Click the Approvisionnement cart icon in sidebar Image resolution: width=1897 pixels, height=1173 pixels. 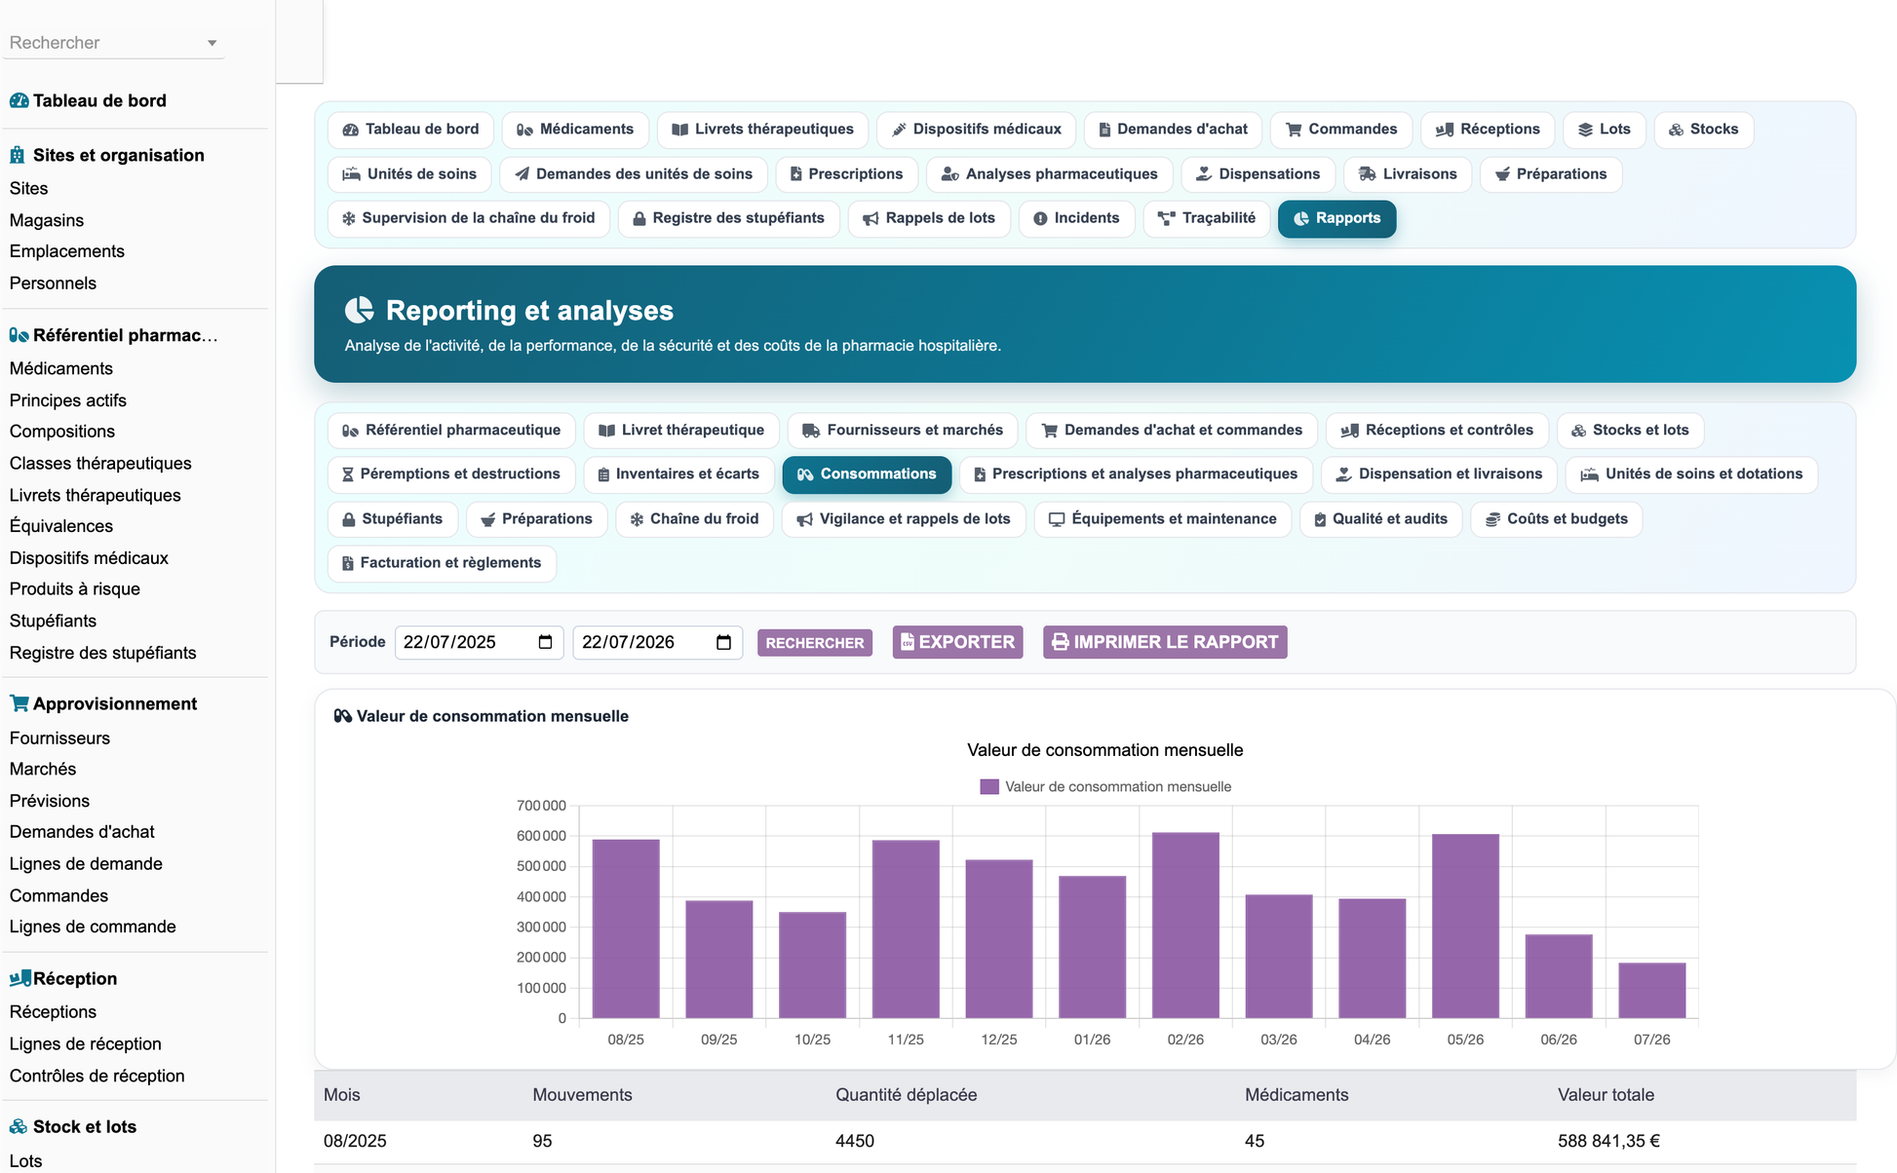pos(19,703)
